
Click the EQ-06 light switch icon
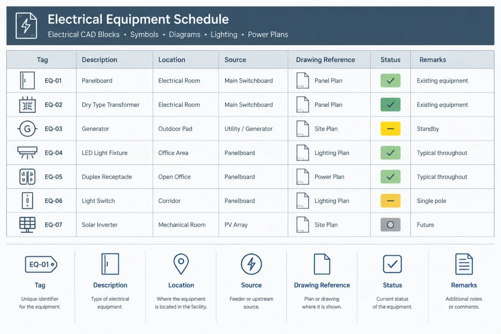click(x=27, y=200)
